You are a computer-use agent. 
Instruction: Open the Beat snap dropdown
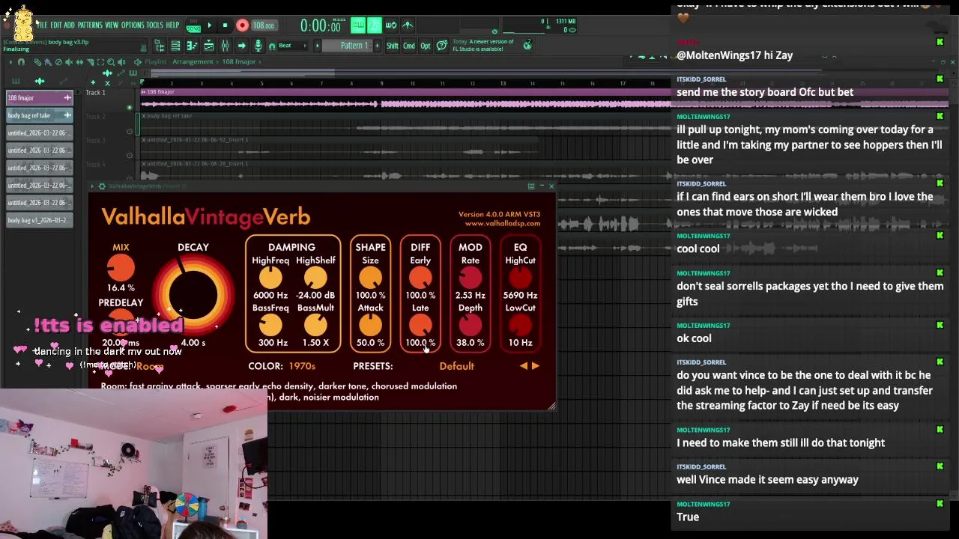click(293, 46)
